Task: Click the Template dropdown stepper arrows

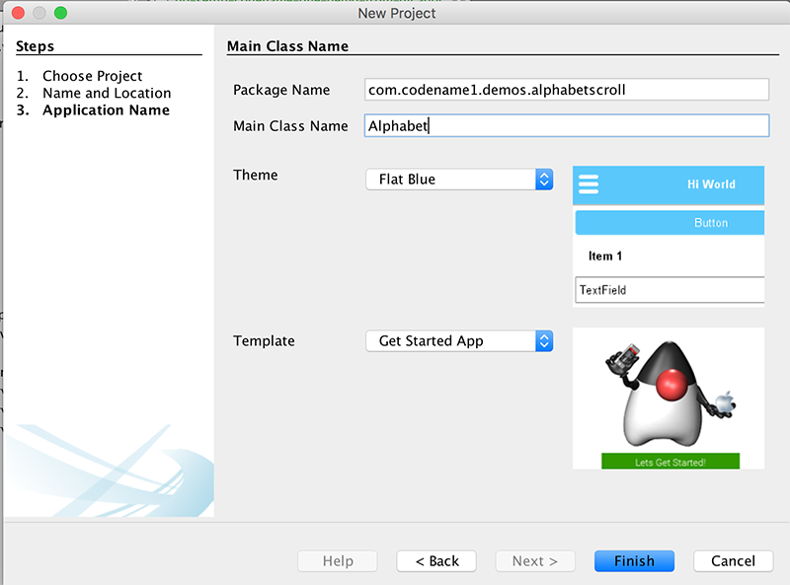Action: tap(544, 340)
